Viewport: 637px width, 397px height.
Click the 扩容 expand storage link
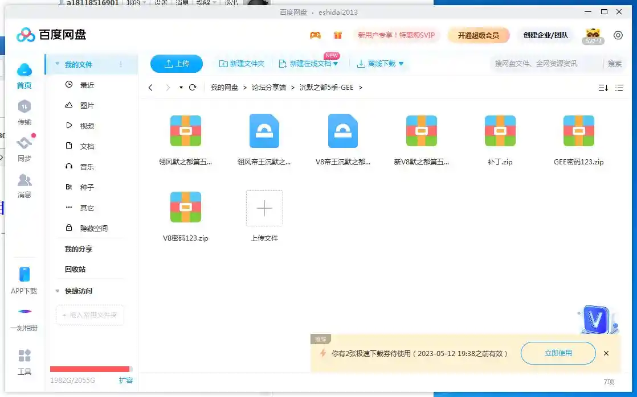(125, 381)
